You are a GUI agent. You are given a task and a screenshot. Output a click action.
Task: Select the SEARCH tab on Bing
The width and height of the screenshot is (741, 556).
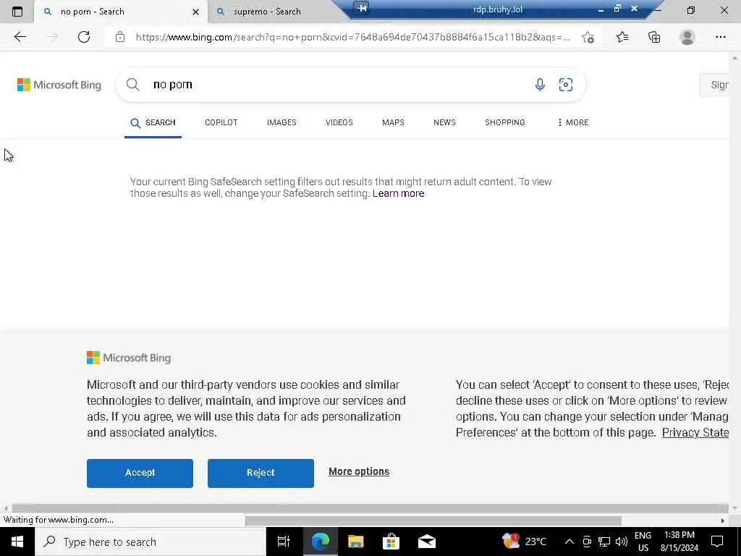[153, 123]
